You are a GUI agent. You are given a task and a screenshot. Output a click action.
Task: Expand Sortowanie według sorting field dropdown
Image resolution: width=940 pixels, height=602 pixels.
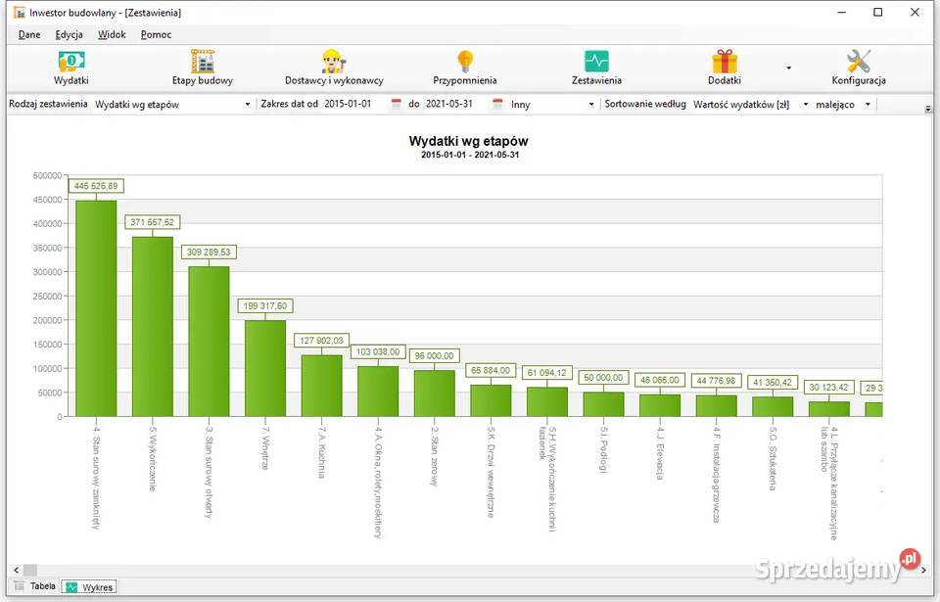[x=805, y=105]
